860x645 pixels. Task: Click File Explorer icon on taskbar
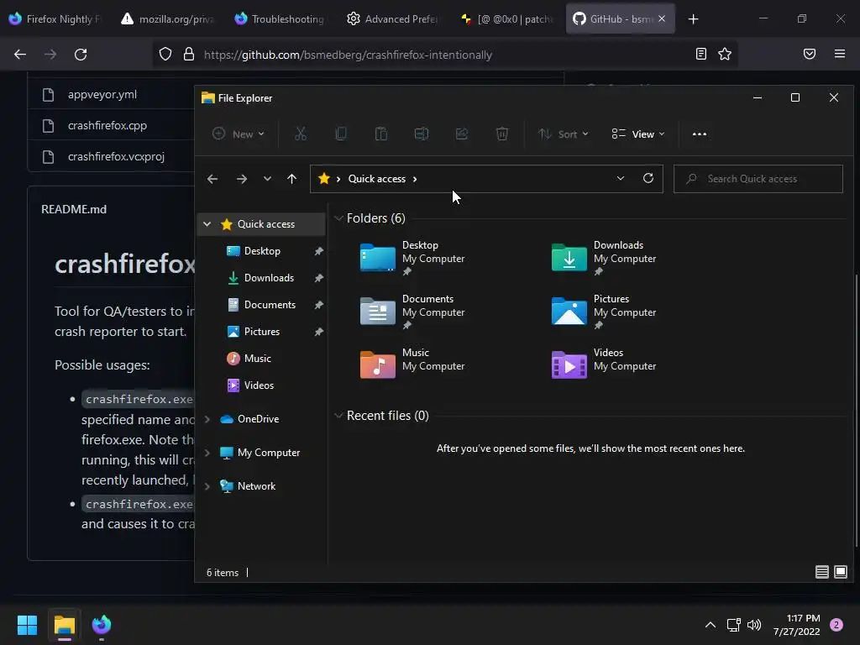coord(64,624)
